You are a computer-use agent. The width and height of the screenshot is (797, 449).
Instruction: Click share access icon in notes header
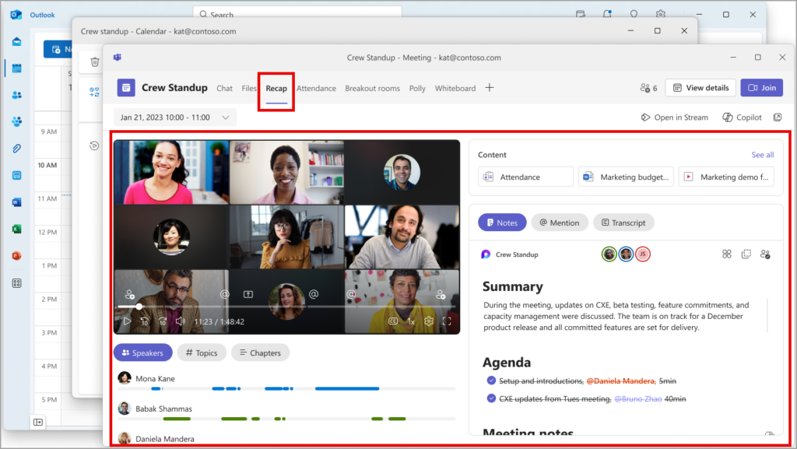click(x=766, y=254)
